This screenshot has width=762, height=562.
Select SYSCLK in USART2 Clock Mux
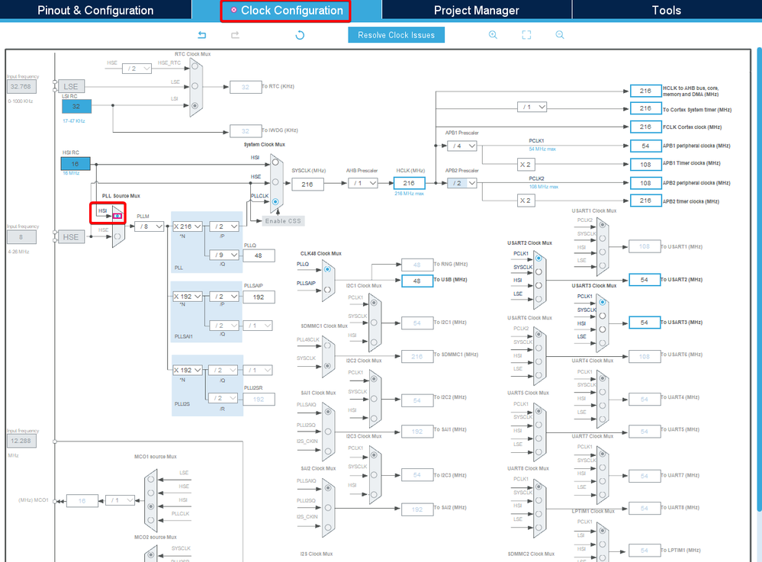(x=539, y=272)
